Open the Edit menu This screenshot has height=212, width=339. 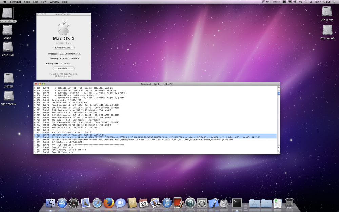[x=36, y=2]
